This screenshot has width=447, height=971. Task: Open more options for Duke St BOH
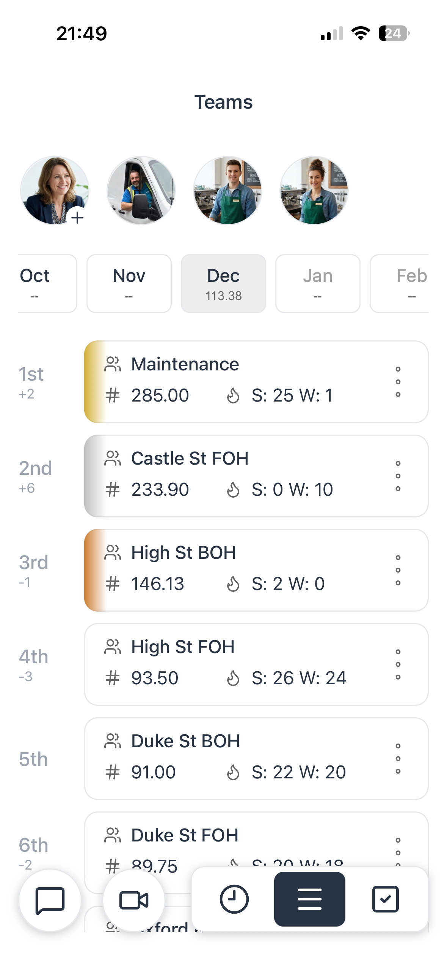coord(398,759)
